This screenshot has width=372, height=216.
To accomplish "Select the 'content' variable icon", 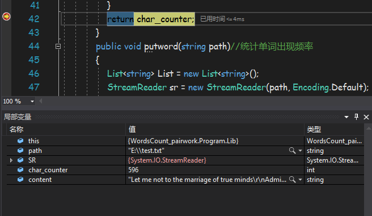I will (20, 180).
